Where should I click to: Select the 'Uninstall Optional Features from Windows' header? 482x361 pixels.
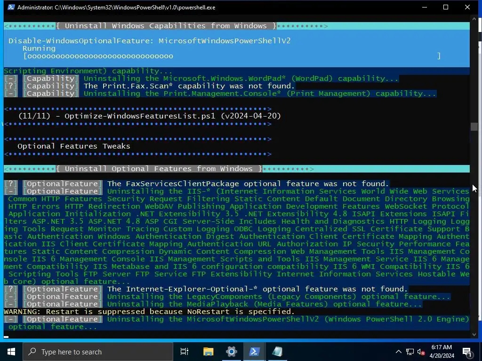coord(159,169)
